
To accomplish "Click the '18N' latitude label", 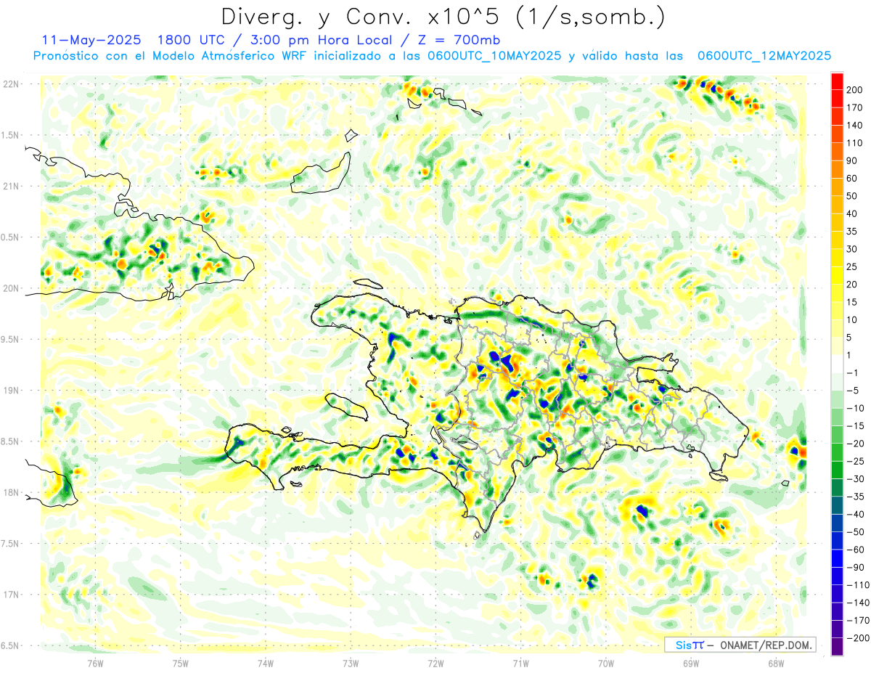I will (x=11, y=493).
